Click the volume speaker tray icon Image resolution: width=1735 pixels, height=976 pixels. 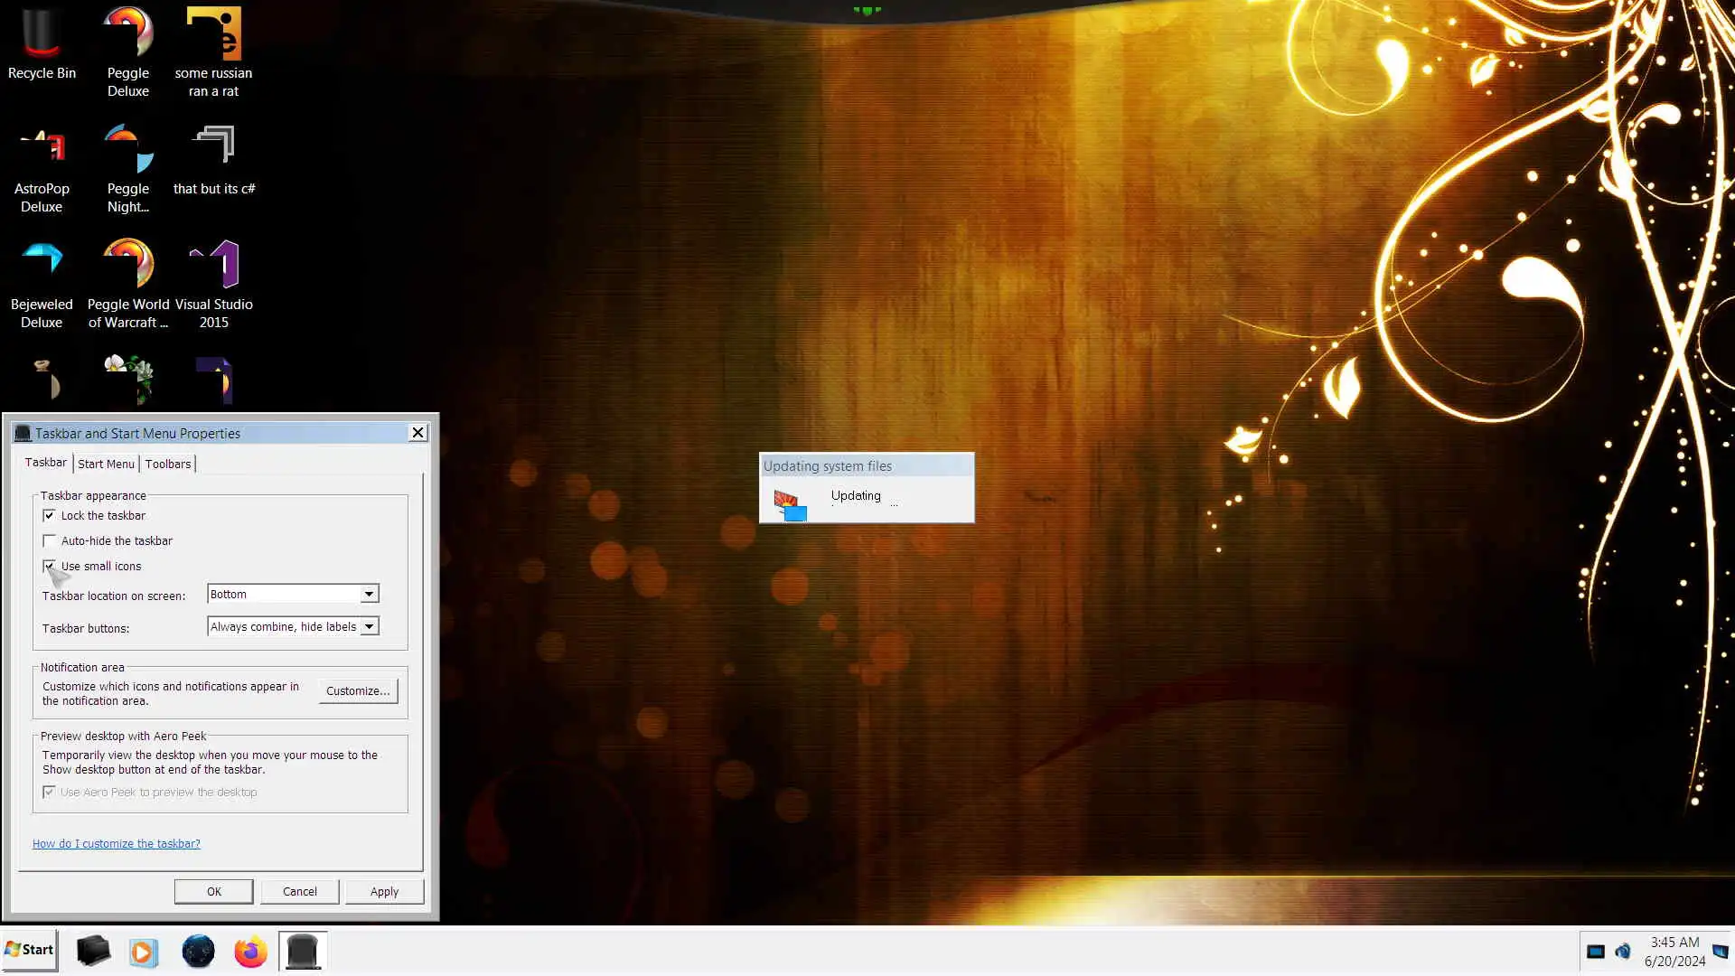(x=1623, y=952)
